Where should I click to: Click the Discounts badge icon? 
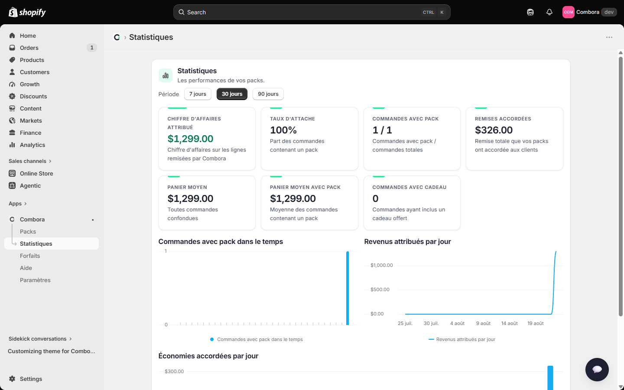(x=12, y=96)
